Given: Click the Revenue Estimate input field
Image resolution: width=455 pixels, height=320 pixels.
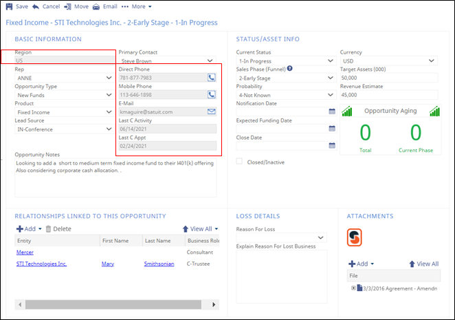Looking at the screenshot, I should (x=389, y=95).
